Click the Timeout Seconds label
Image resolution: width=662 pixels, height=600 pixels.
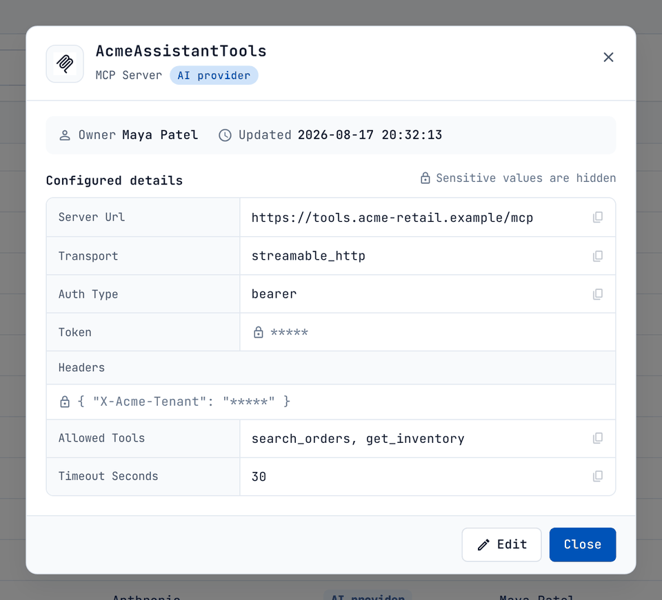point(108,476)
